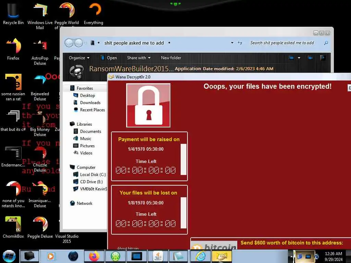
Task: Click the Explorer search input field
Action: tap(286, 43)
